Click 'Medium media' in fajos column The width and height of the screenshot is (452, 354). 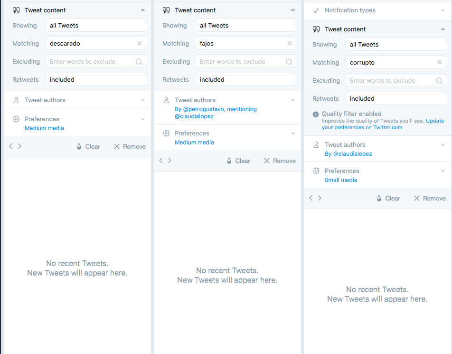194,143
